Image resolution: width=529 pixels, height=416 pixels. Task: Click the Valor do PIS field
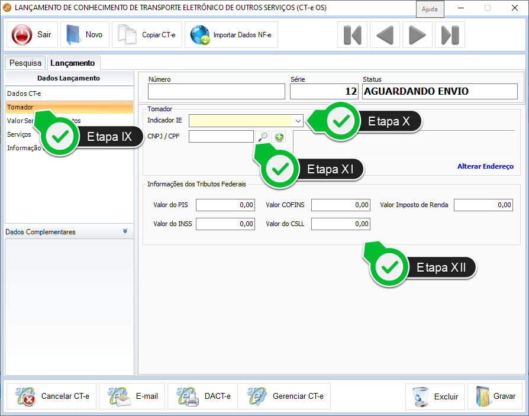225,205
